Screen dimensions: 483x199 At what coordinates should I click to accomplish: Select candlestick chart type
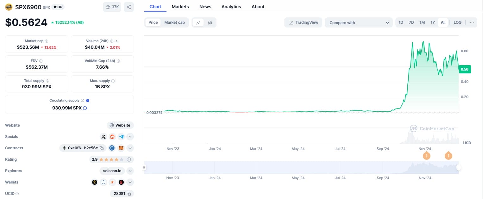pyautogui.click(x=210, y=22)
